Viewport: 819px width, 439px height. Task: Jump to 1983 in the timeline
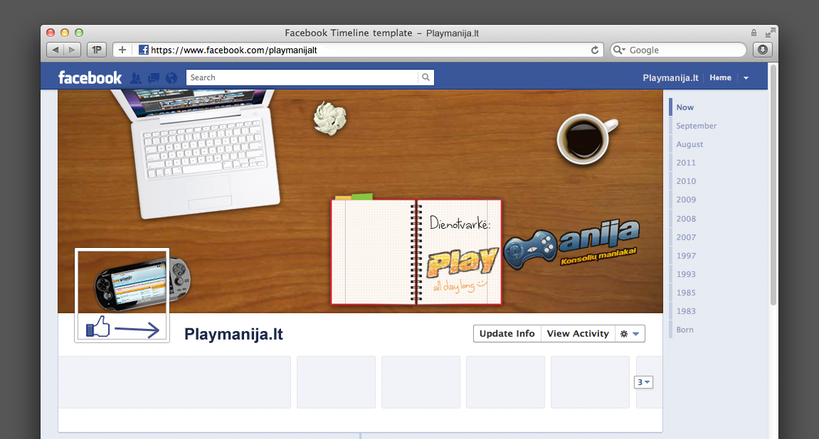point(686,311)
